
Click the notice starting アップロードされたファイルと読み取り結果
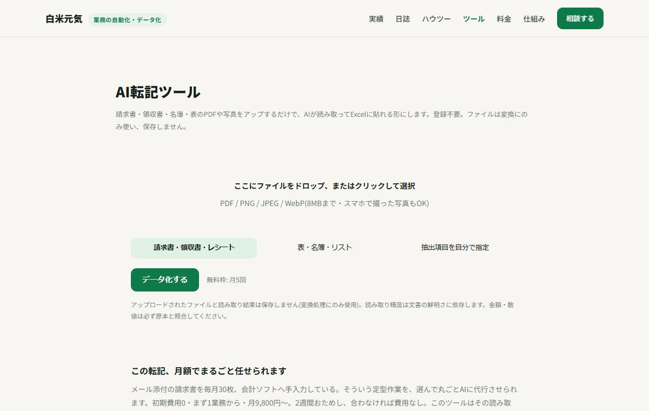point(322,311)
